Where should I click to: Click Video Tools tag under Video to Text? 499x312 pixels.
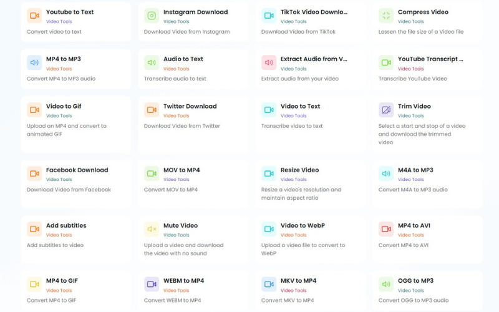(x=293, y=116)
